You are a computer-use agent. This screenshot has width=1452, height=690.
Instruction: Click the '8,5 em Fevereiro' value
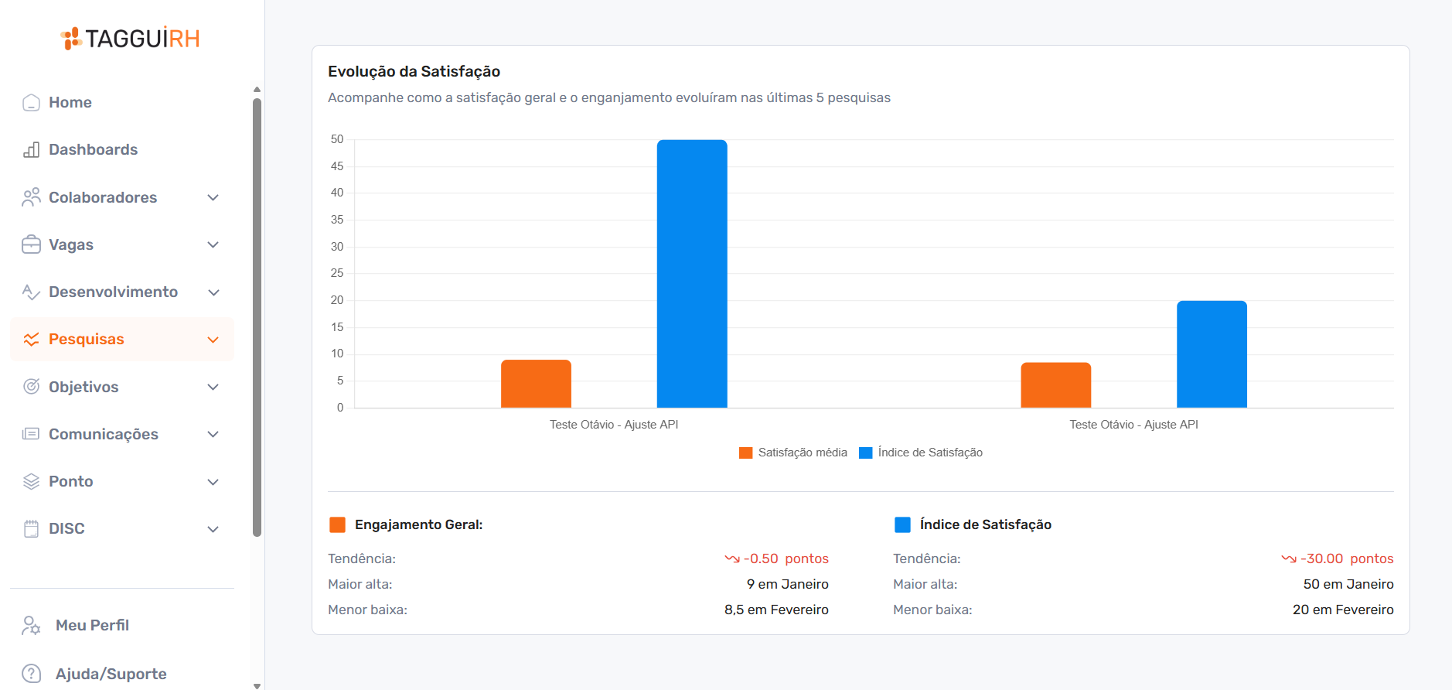point(776,610)
